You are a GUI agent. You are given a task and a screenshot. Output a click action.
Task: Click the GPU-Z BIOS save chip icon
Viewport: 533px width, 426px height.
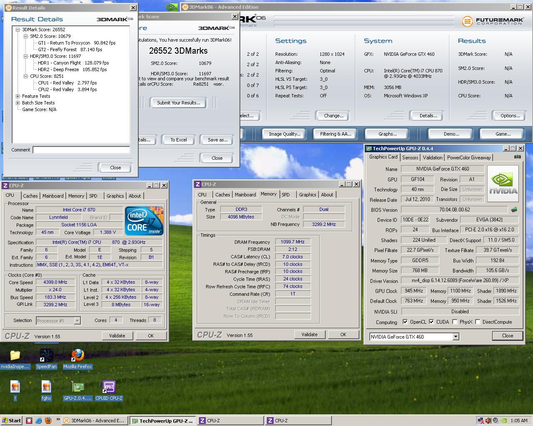point(514,210)
